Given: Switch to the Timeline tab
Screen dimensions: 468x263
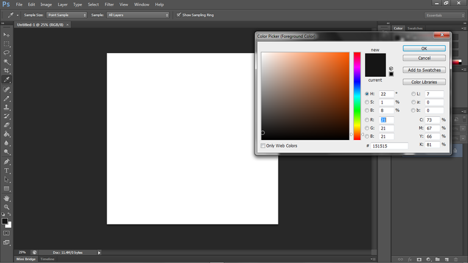Looking at the screenshot, I should [47, 259].
